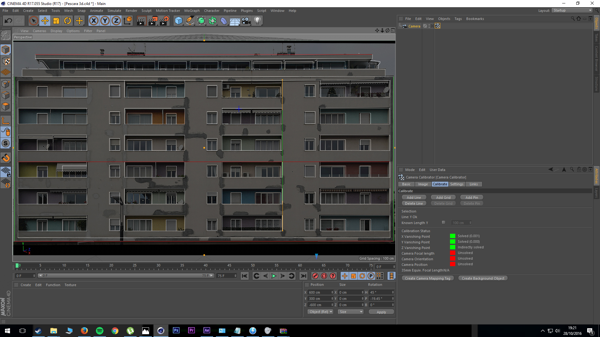Click the Cube primitive icon
Screen dimensions: 600x337
[178, 21]
